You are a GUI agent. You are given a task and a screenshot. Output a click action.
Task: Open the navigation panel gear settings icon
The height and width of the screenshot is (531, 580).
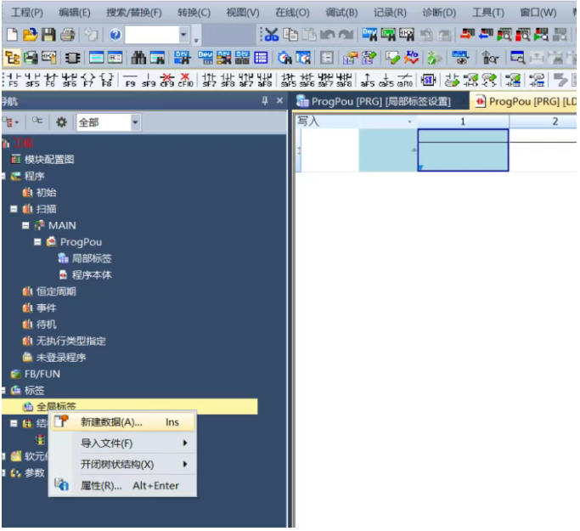coord(61,122)
